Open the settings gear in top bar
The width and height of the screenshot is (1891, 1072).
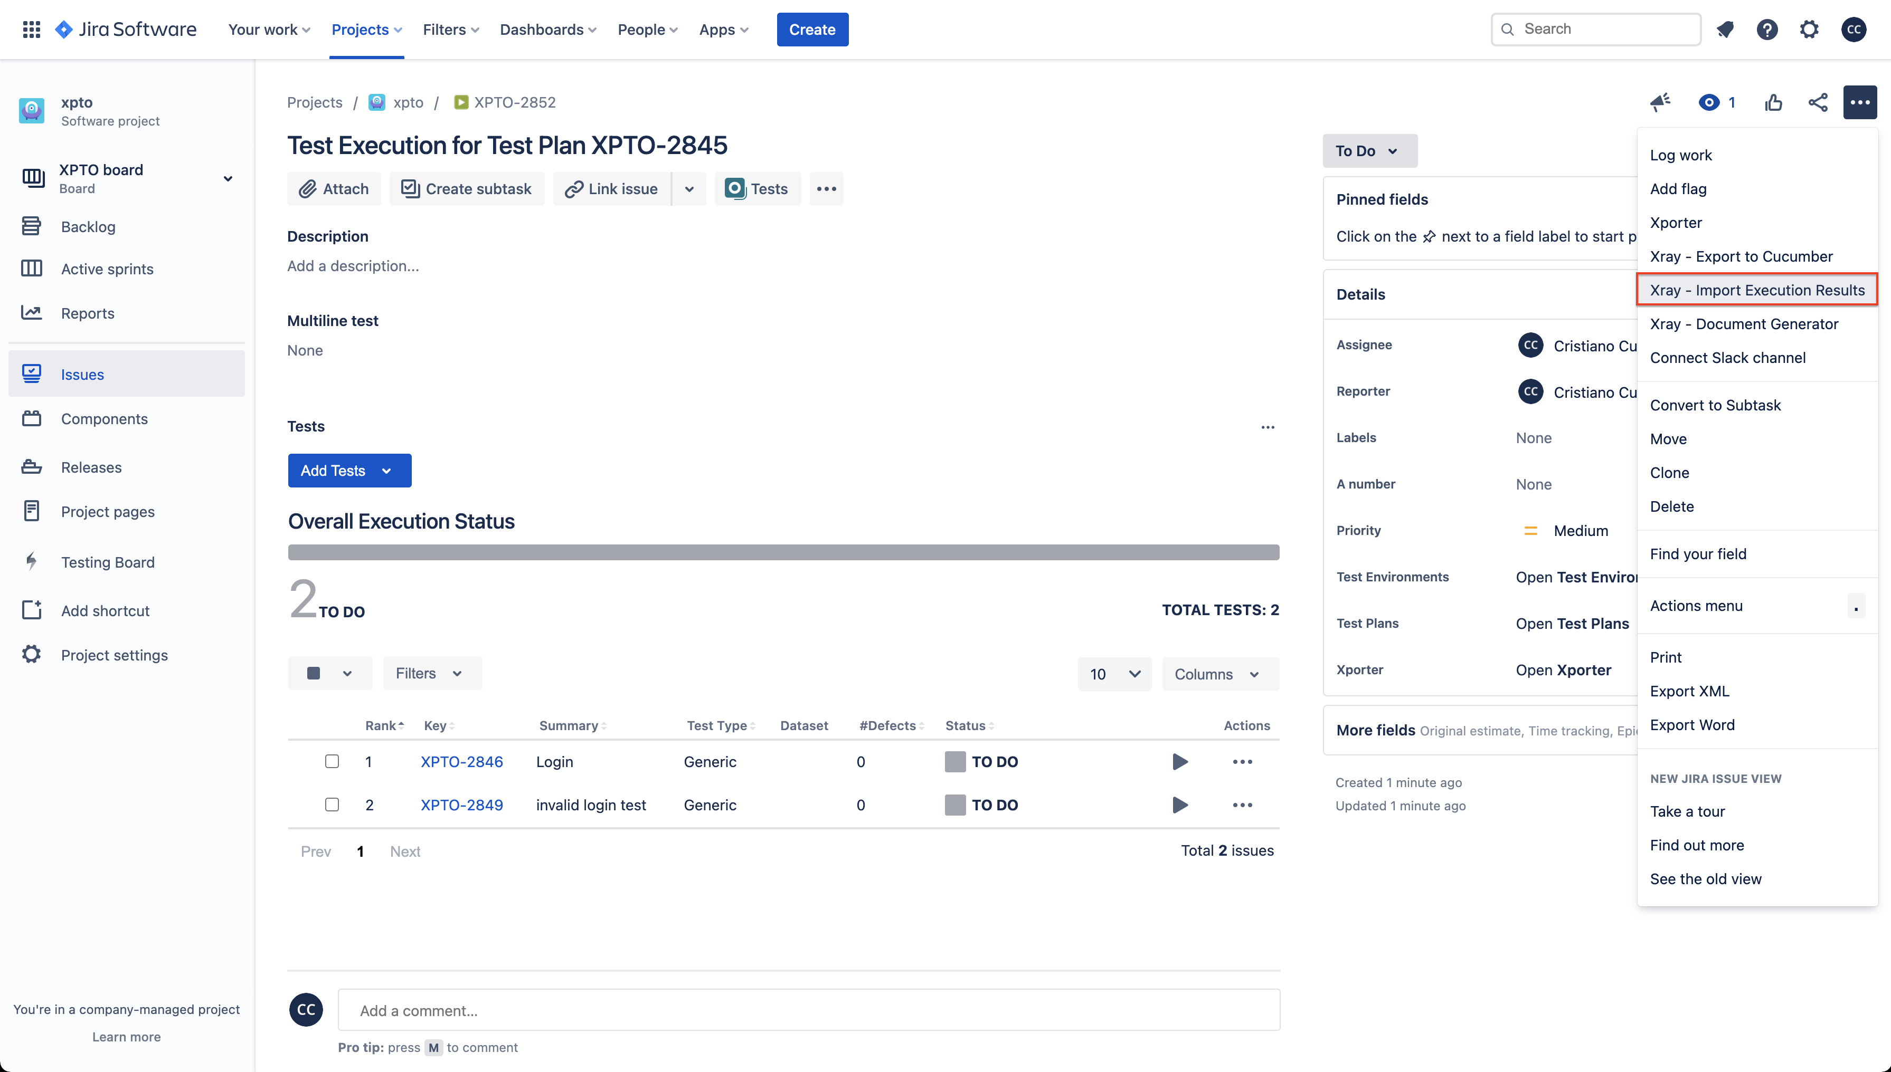click(x=1809, y=30)
